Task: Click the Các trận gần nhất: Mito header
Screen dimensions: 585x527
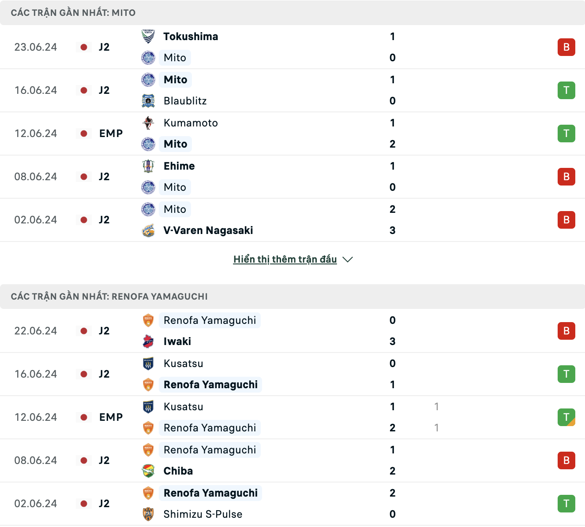Action: point(73,13)
